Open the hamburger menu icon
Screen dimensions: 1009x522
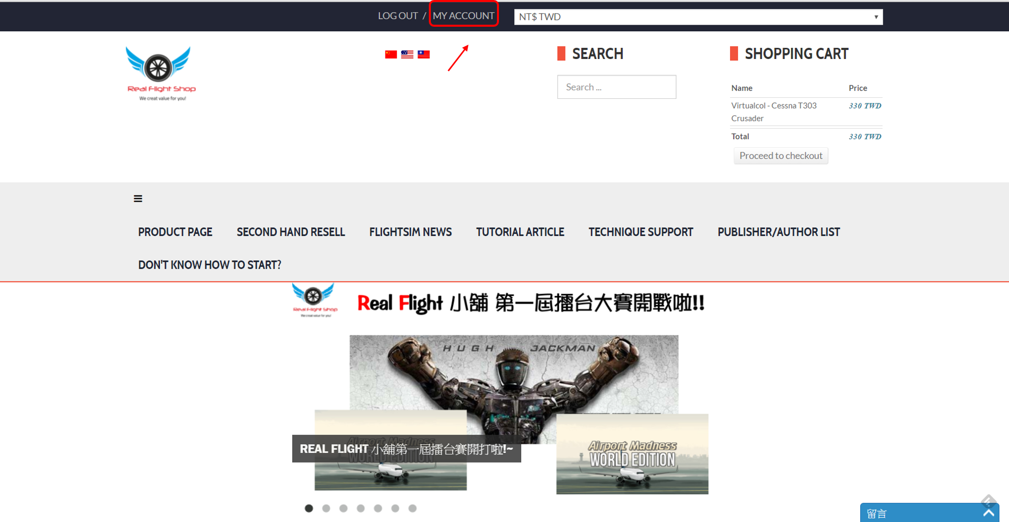click(x=138, y=199)
